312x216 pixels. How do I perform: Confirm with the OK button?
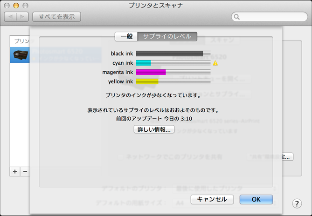[256, 199]
